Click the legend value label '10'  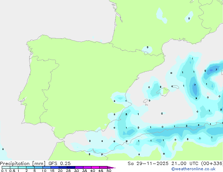[x=44, y=171]
